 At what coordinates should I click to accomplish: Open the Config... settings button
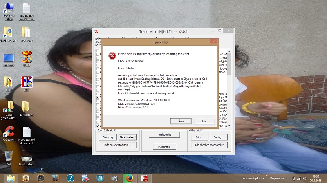click(x=220, y=137)
